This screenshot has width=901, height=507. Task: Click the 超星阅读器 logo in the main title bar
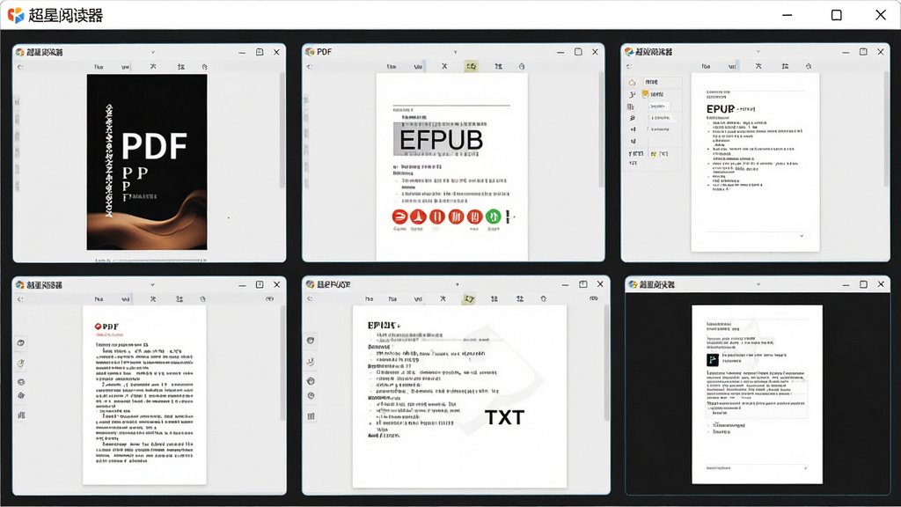click(x=16, y=16)
